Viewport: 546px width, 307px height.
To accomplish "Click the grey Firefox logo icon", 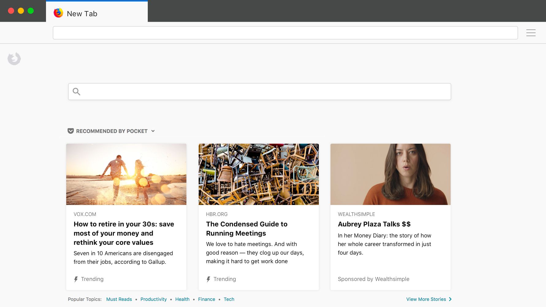I will 14,59.
